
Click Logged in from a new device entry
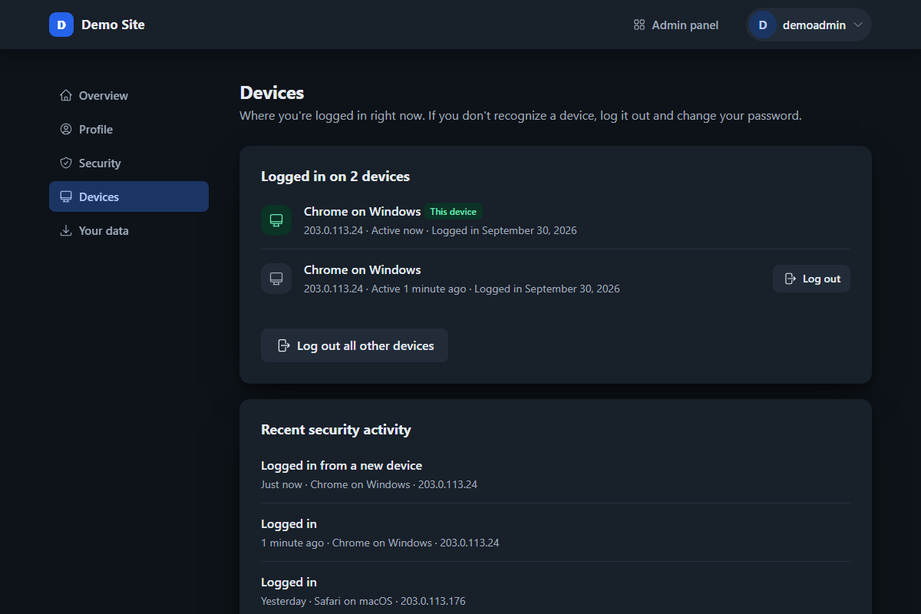[342, 465]
